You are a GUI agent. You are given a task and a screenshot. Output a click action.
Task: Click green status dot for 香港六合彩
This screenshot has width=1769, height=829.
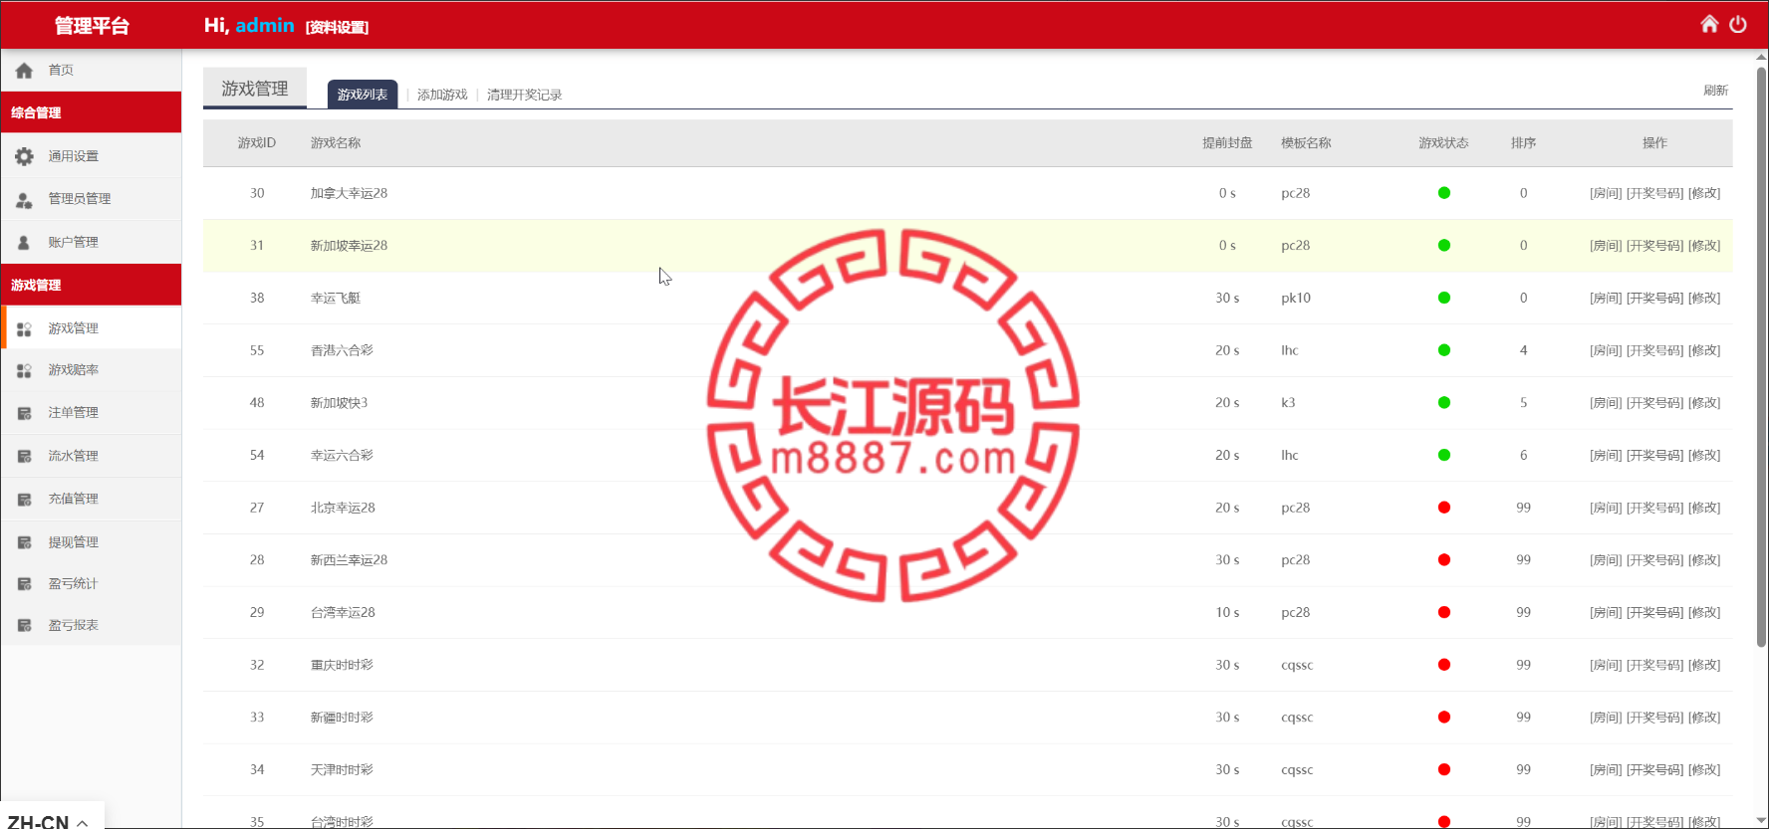tap(1443, 350)
